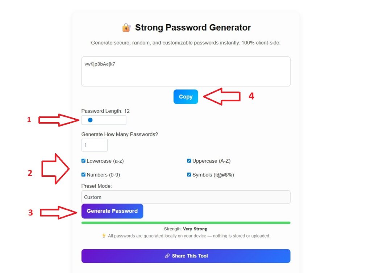Focus the Generate How Many Passwords field
Screen dimensions: 371x273
(94, 145)
